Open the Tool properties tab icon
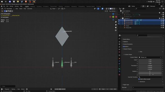Image resolution: width=165 pixels, height=92 pixels. click(119, 39)
